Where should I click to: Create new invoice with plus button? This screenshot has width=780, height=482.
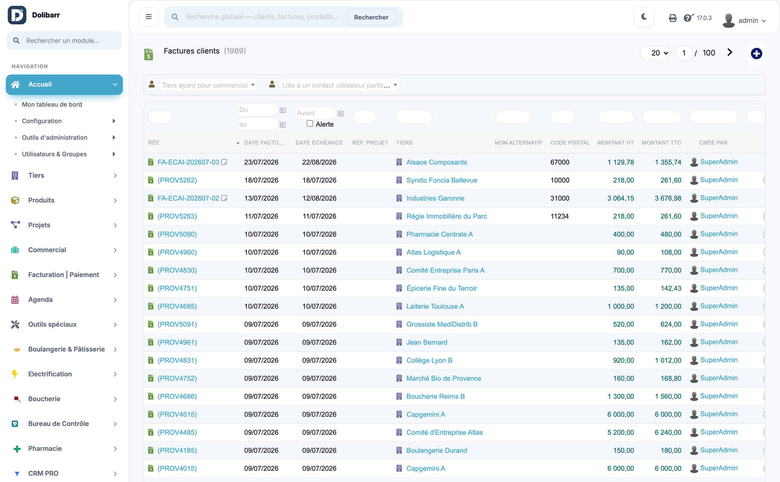click(756, 53)
